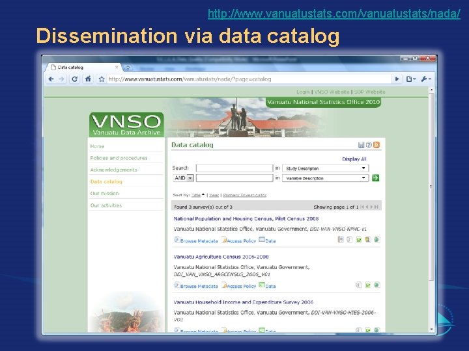
Task: Open Data link for the Agriculture Census
Action: tap(267, 285)
